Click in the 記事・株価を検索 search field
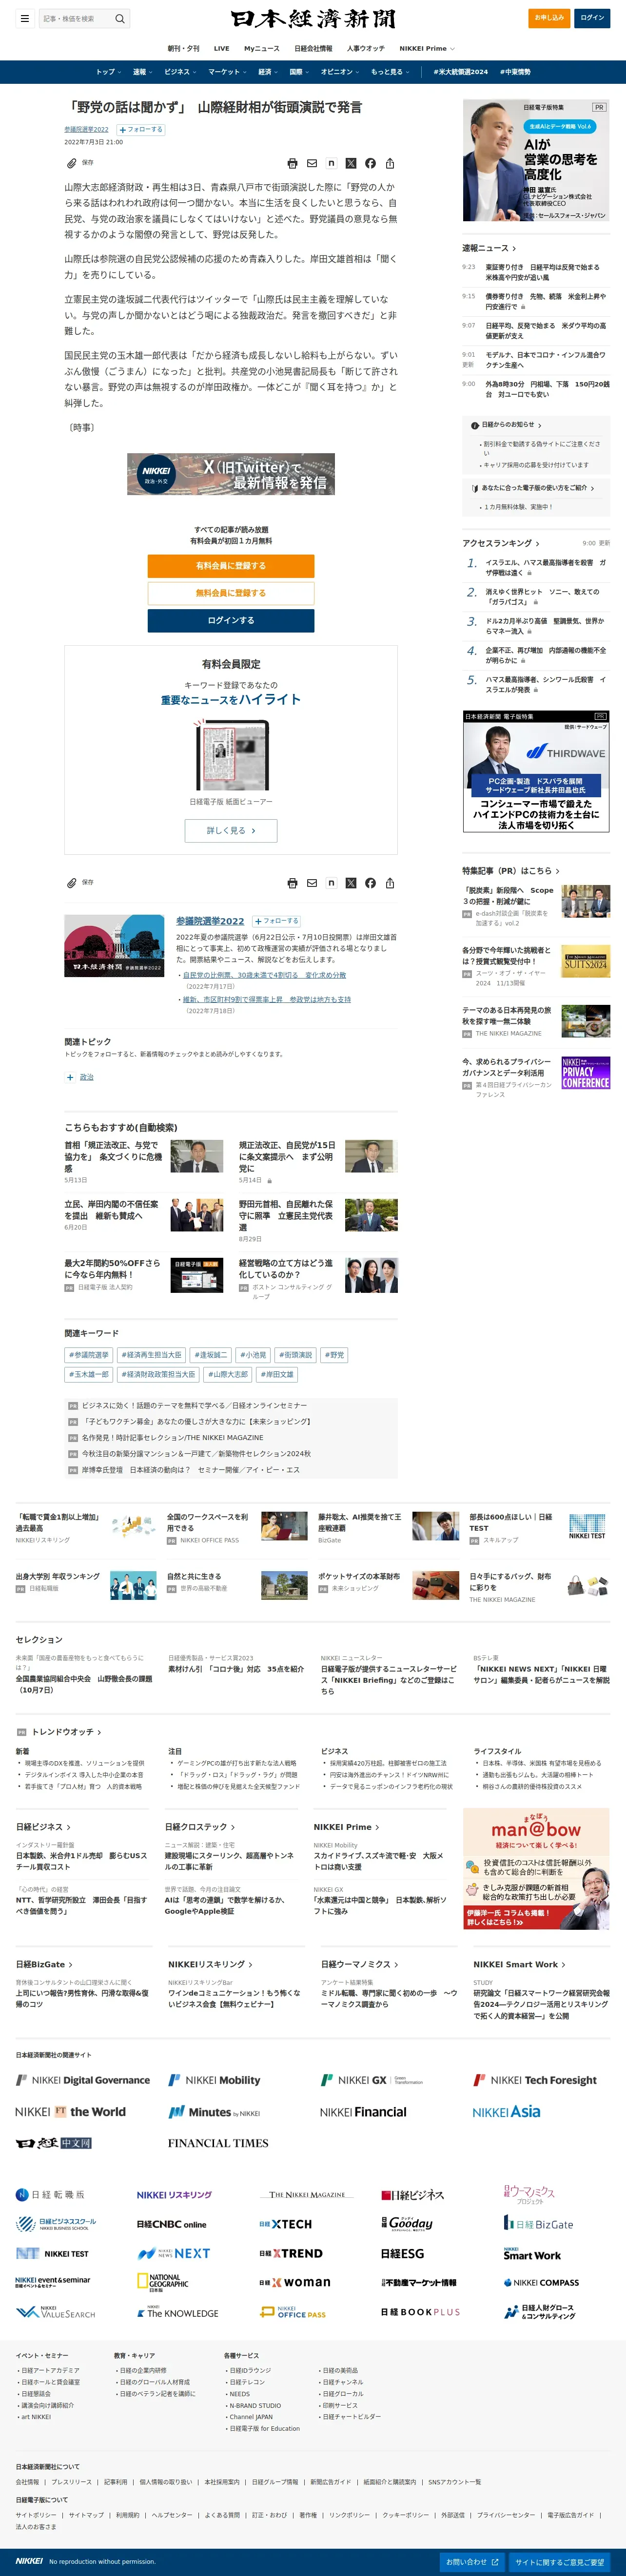The width and height of the screenshot is (626, 2576). tap(75, 18)
